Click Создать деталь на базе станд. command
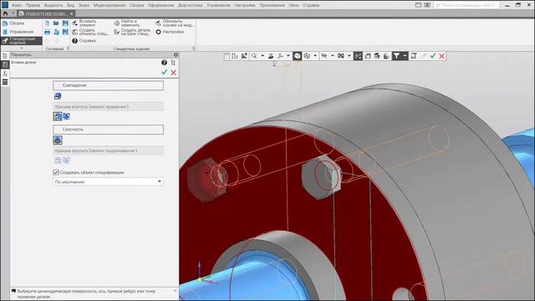The width and height of the screenshot is (535, 301). (132, 32)
